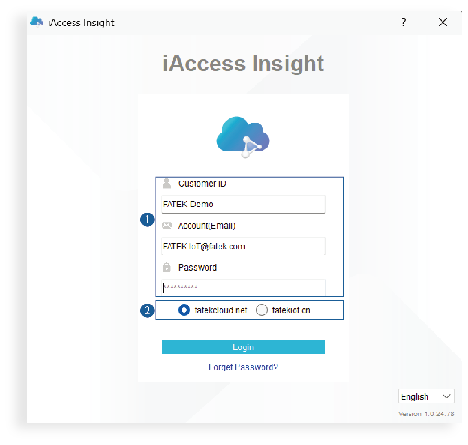This screenshot has width=468, height=445.
Task: Click the numbered marker 1 badge
Action: (x=148, y=220)
